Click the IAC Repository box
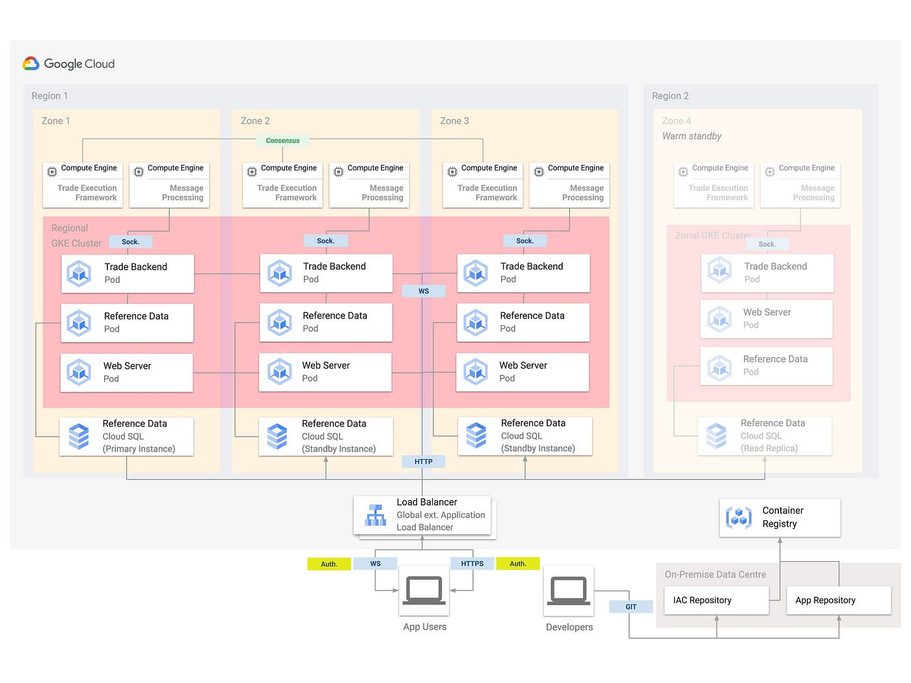 pos(716,600)
